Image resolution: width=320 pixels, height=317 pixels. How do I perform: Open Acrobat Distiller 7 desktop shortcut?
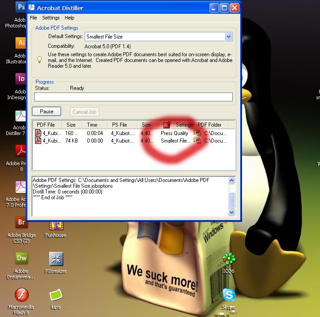[x=20, y=116]
